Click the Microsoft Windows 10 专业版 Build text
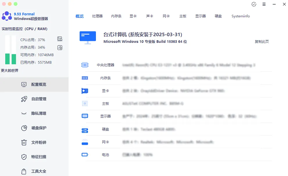 (145, 41)
